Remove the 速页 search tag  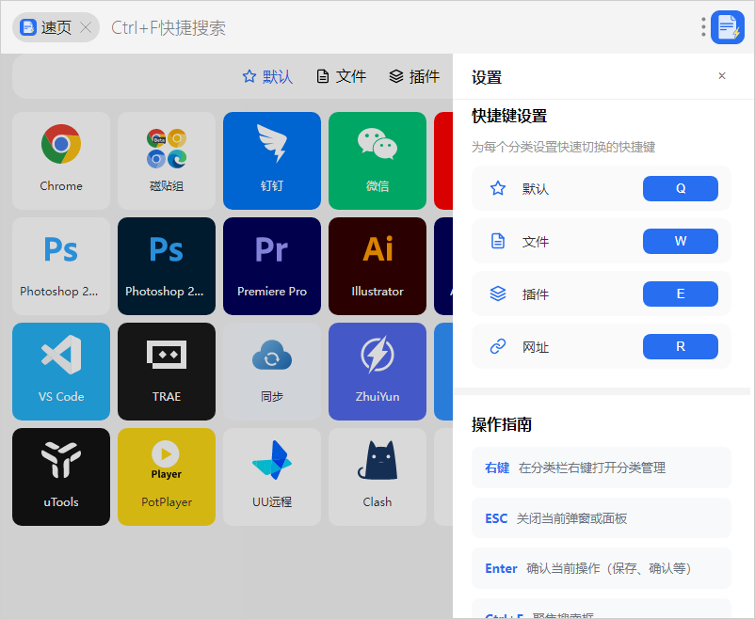click(86, 27)
